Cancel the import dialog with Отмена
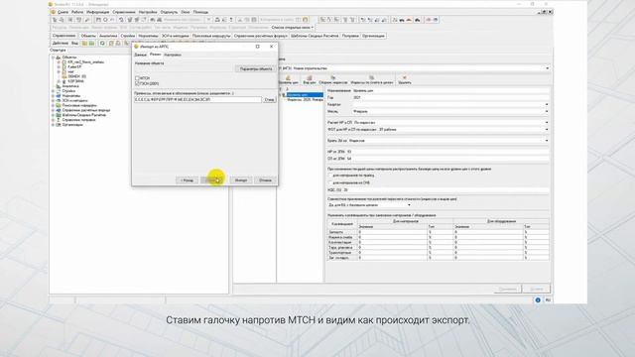The width and height of the screenshot is (635, 357). coord(265,180)
